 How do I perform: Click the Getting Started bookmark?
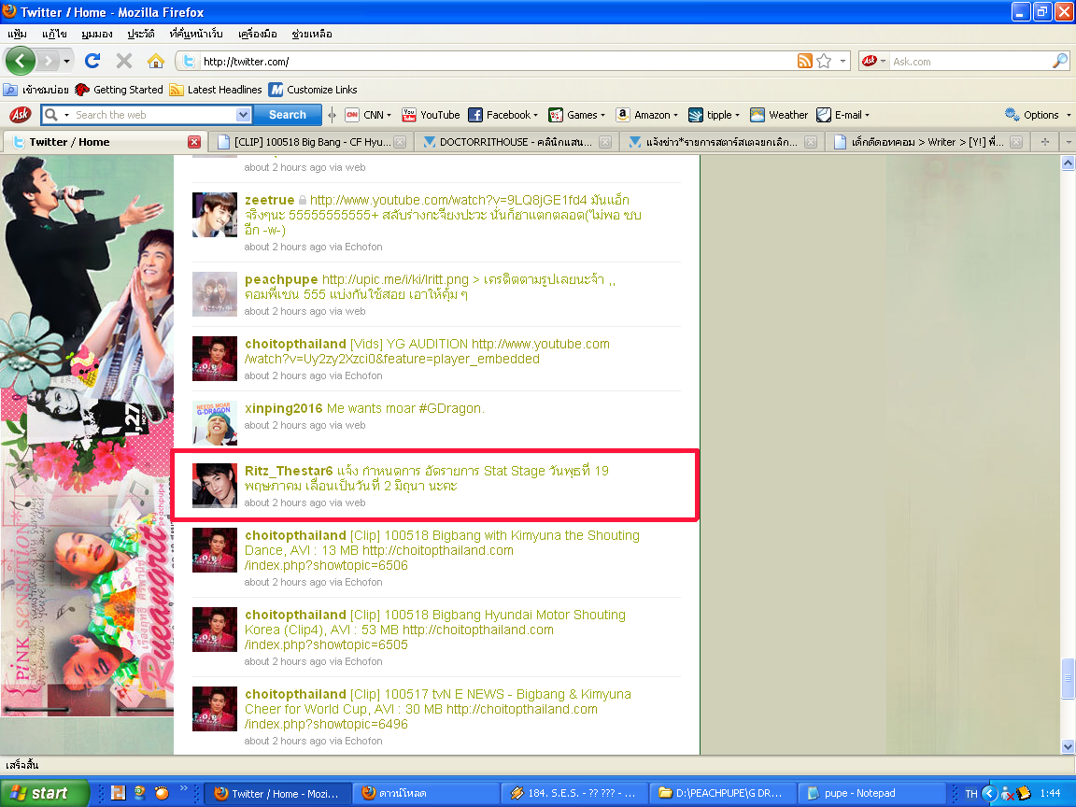pos(120,90)
